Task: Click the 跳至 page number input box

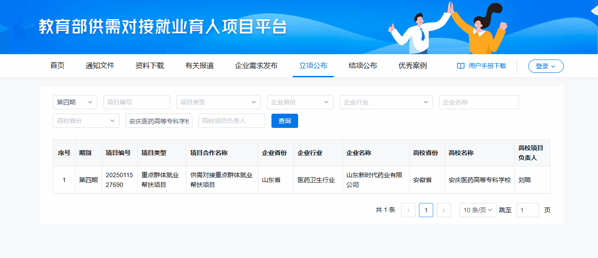Action: 527,210
